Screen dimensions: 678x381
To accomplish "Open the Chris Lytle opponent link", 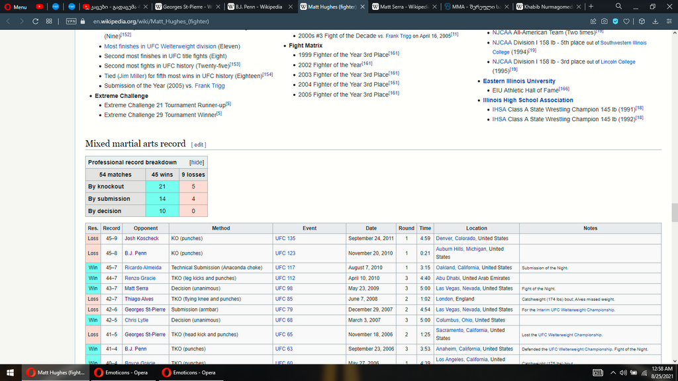I will coord(136,320).
